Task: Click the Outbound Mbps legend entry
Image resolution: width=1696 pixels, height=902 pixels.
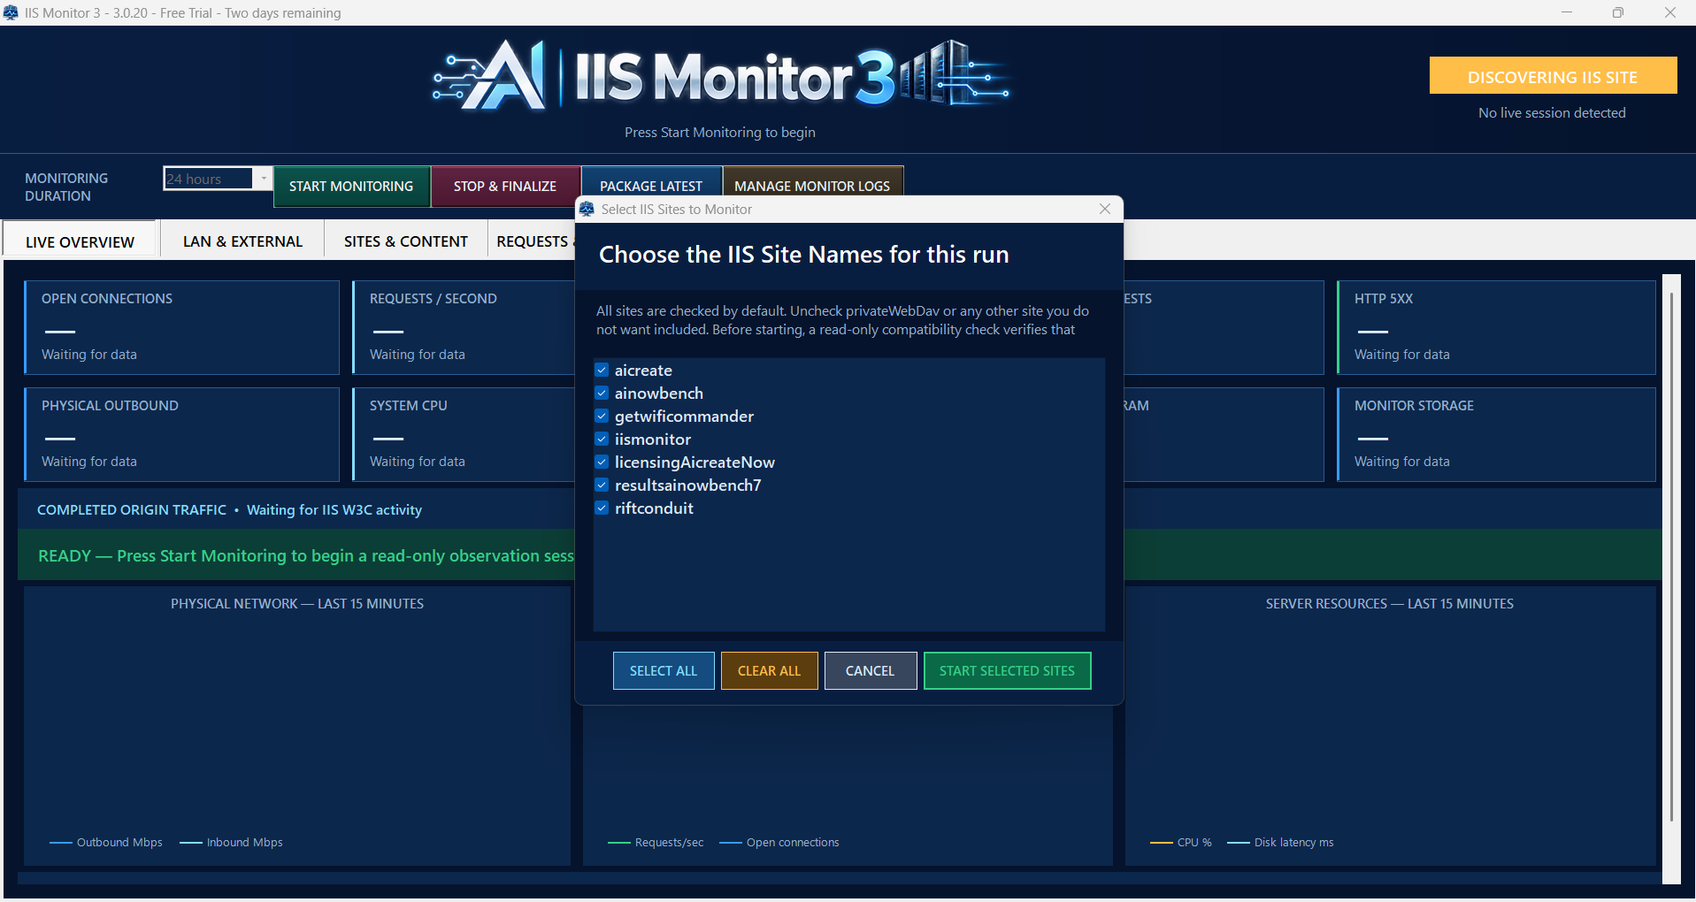Action: (106, 843)
